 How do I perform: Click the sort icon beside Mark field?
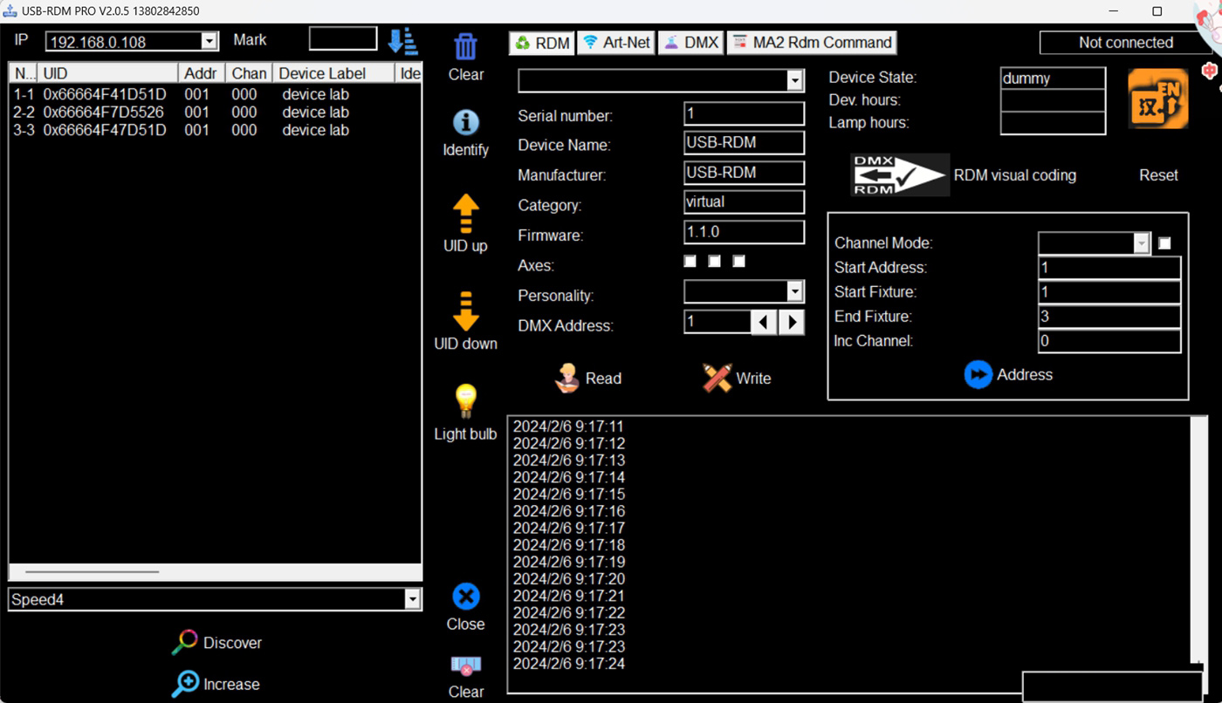coord(403,41)
